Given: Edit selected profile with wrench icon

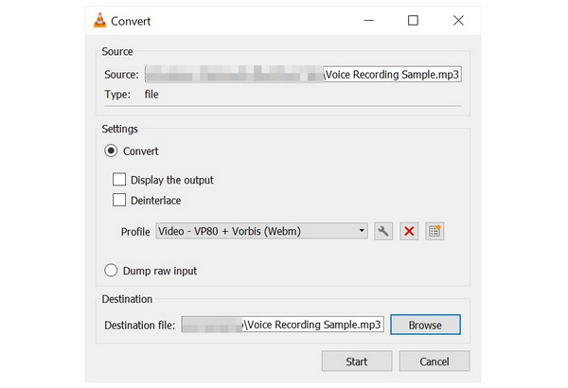Looking at the screenshot, I should point(382,231).
